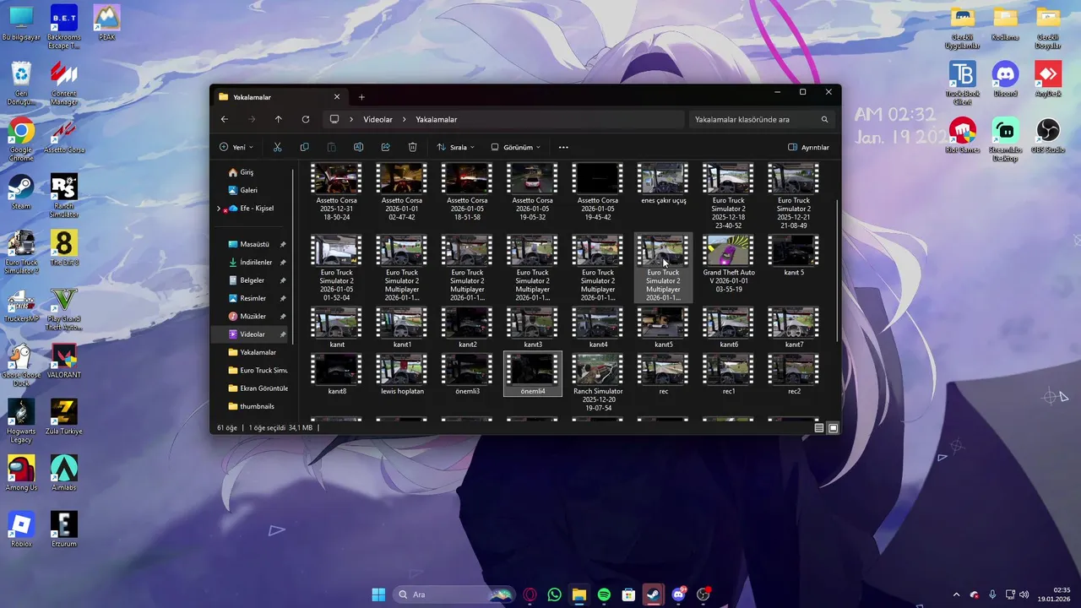
Task: Open the Yeni dropdown
Action: [x=236, y=147]
